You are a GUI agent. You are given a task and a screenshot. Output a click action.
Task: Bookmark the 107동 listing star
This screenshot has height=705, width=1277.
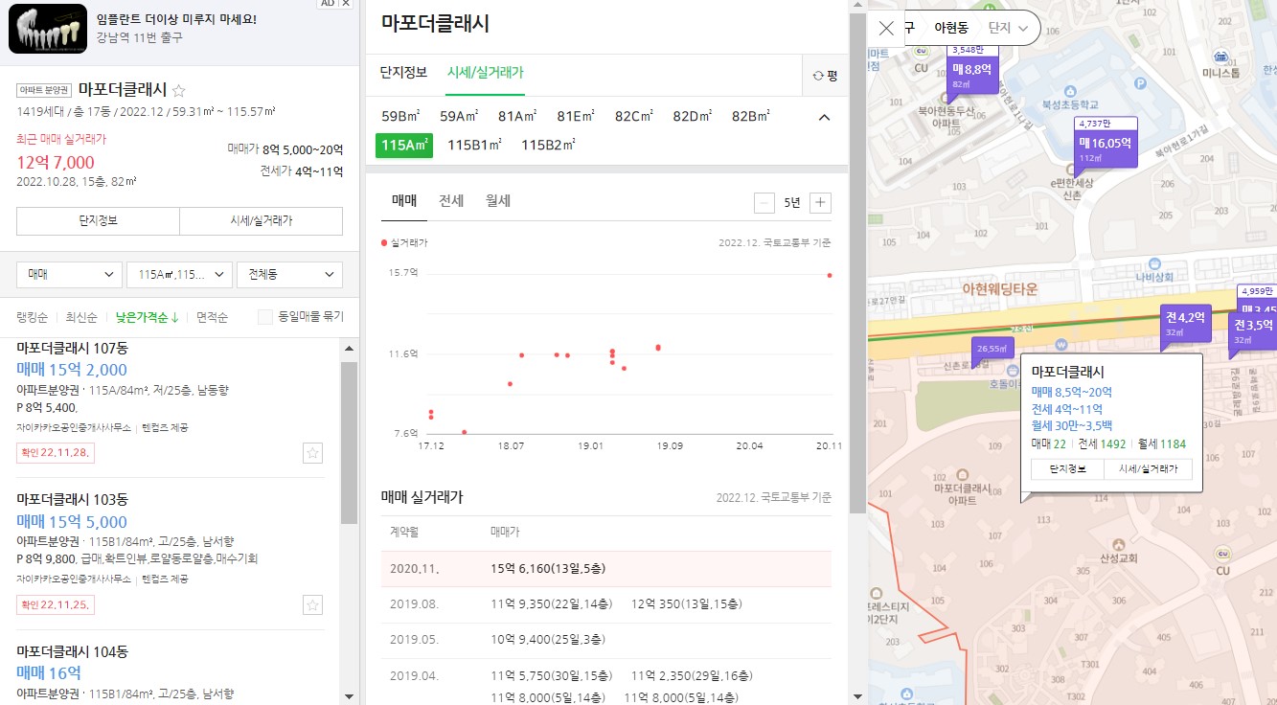312,453
